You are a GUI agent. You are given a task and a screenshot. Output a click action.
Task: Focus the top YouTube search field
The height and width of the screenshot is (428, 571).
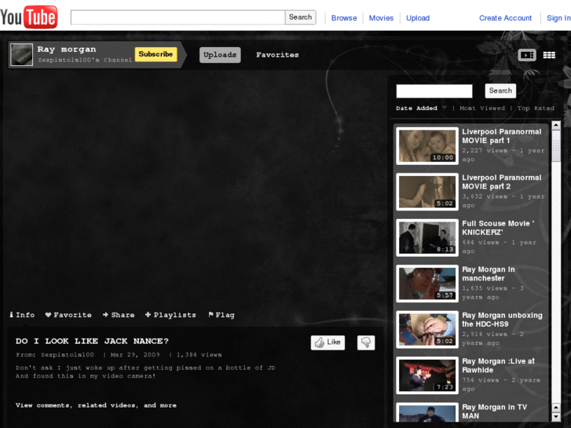click(x=178, y=17)
